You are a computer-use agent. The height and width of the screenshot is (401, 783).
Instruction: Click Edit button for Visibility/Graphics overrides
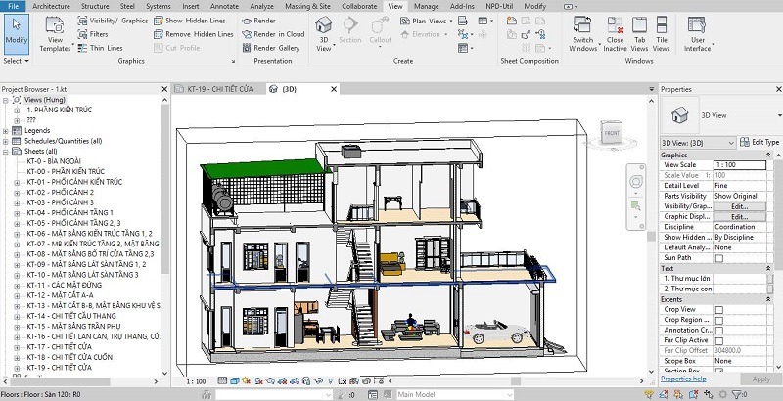click(x=740, y=206)
